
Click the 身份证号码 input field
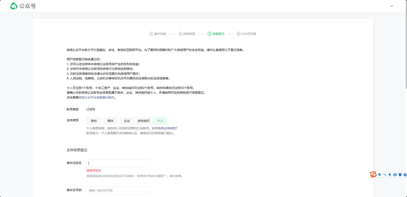click(x=118, y=190)
